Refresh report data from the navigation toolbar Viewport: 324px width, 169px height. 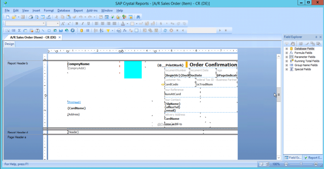(165, 31)
